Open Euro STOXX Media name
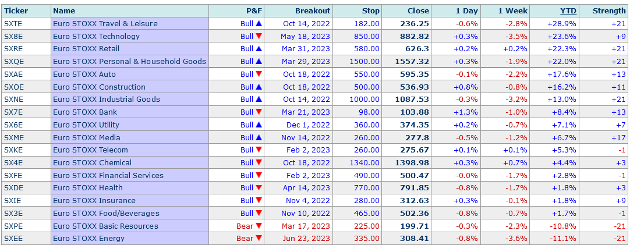Image resolution: width=637 pixels, height=252 pixels. [87, 137]
